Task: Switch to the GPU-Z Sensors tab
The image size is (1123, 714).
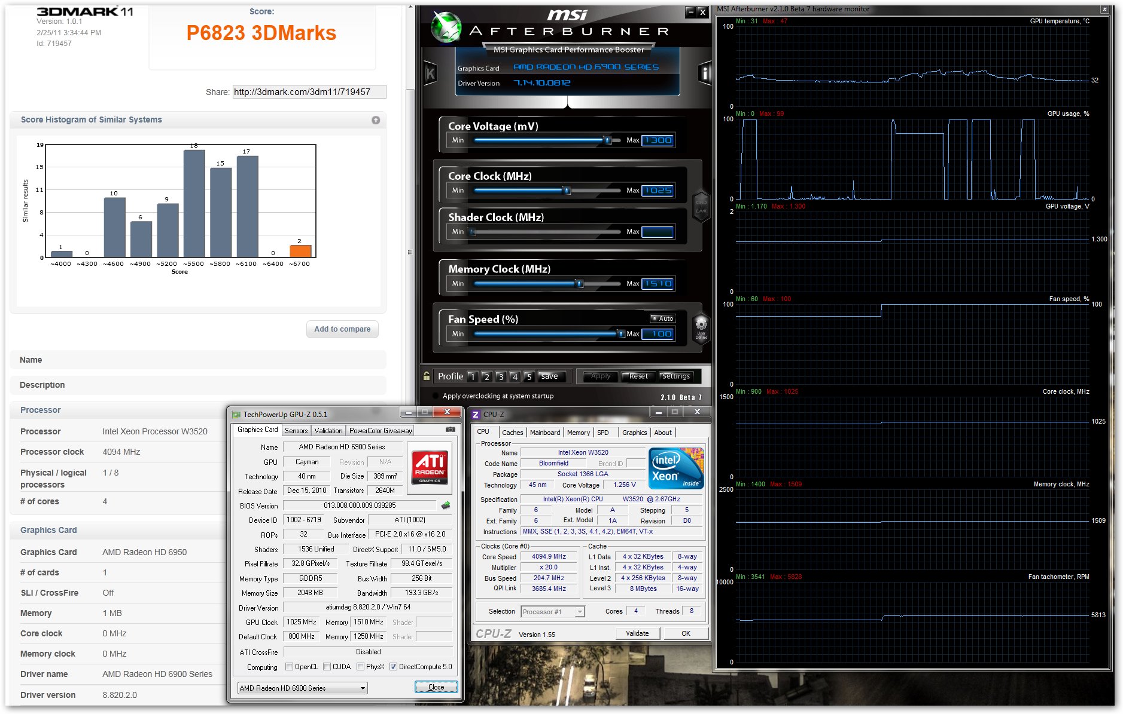Action: click(296, 431)
